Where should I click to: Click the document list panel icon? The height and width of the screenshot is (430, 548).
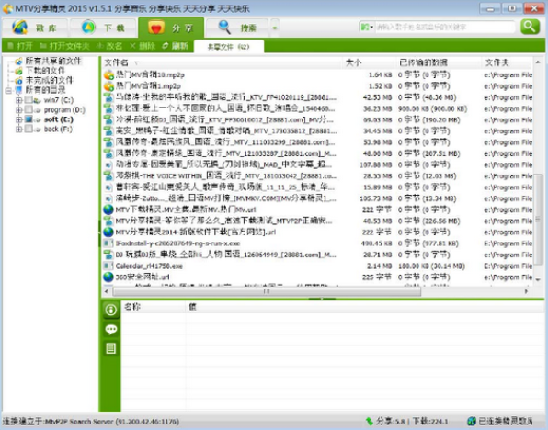coord(110,348)
